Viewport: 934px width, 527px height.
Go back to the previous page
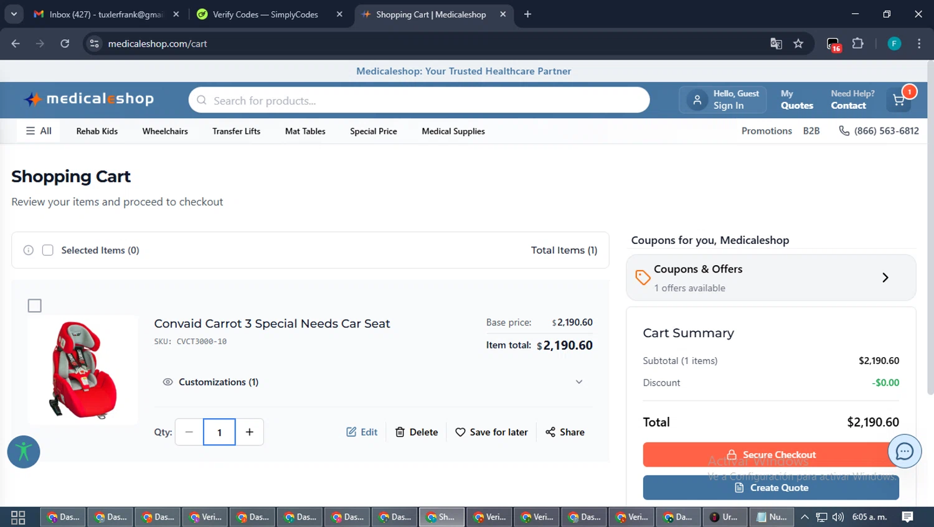[x=16, y=44]
